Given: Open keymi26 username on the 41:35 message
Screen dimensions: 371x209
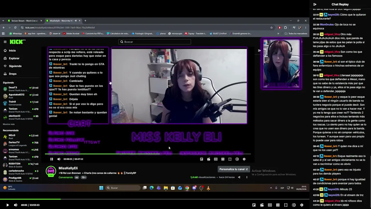Looking at the screenshot, I should tap(333, 189).
